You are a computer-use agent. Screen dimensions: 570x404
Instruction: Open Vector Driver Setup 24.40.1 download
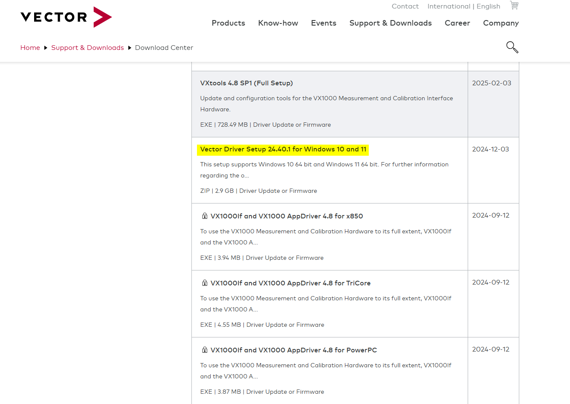click(283, 149)
